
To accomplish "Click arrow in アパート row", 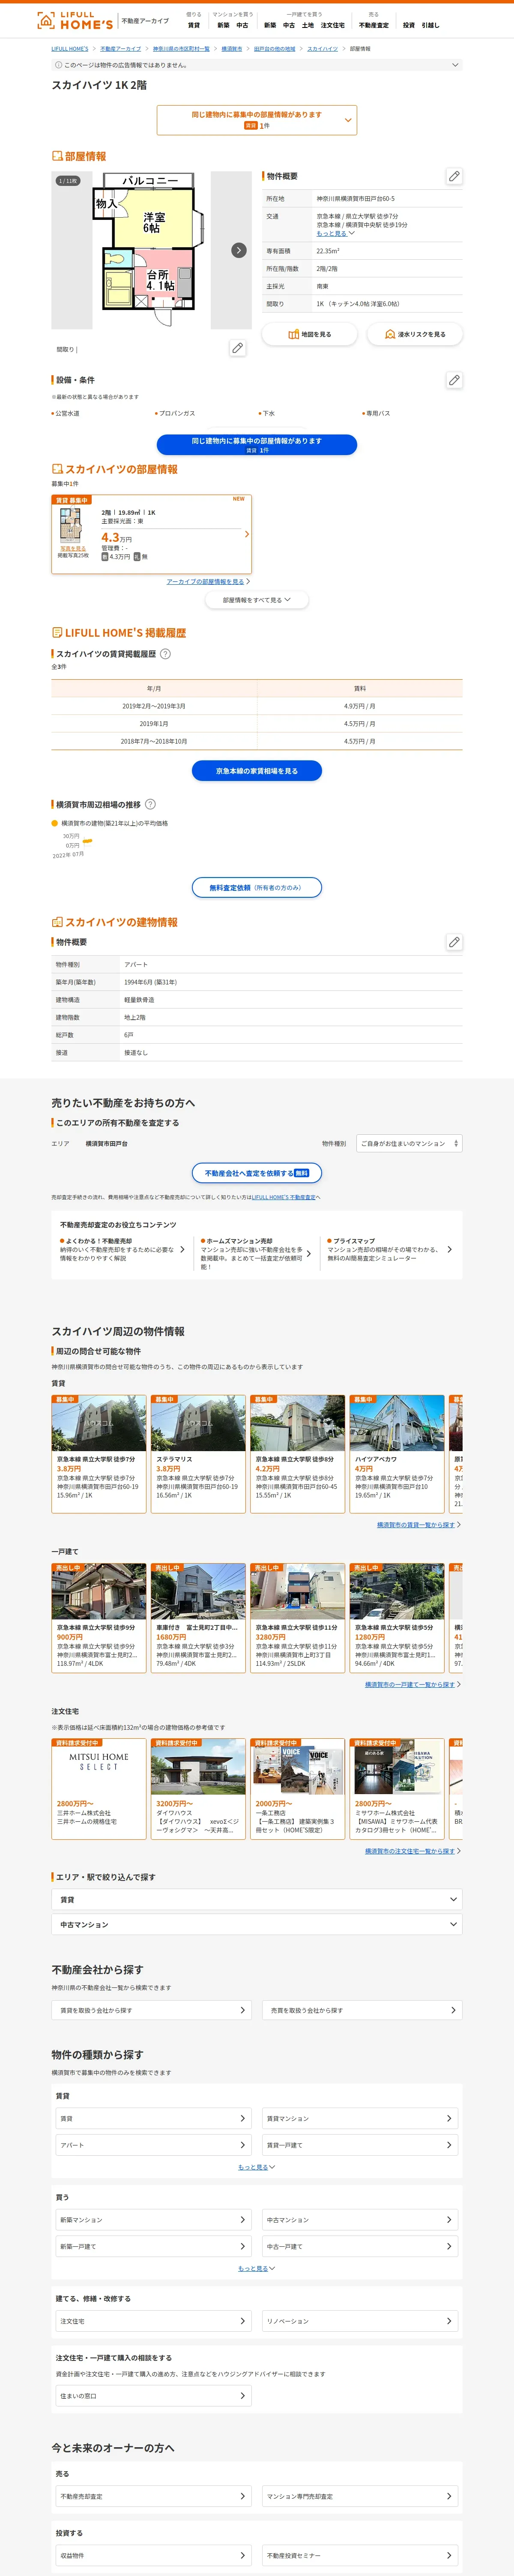I will tap(242, 2145).
